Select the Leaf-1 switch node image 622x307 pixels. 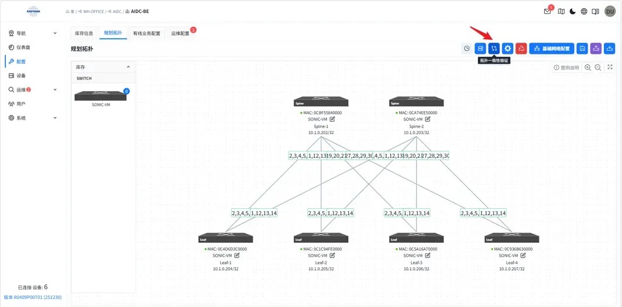click(x=226, y=238)
